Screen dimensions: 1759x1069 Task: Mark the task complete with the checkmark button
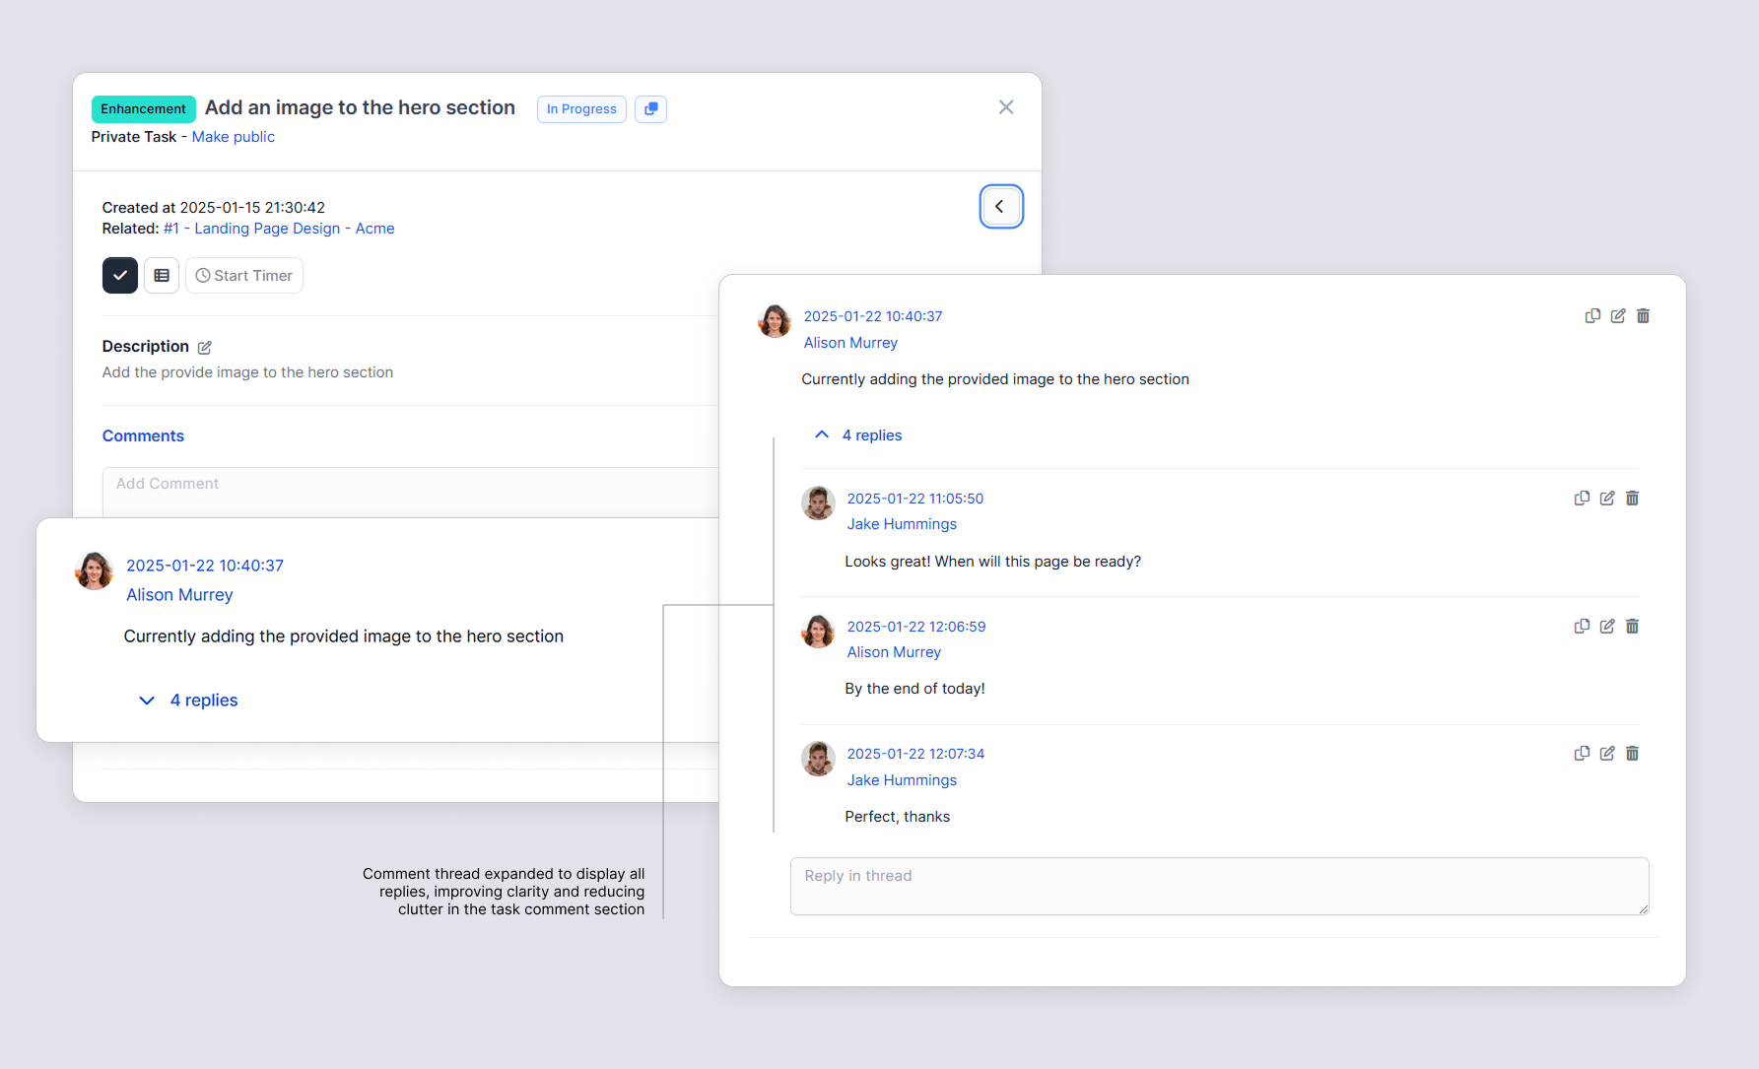tap(120, 276)
